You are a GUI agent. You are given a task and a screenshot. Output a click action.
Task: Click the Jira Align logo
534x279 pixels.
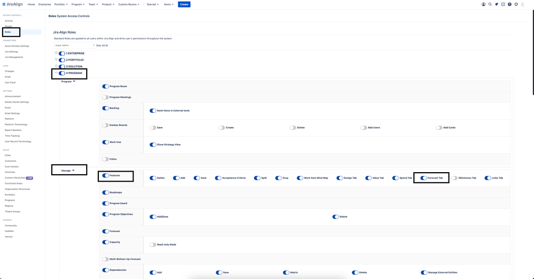pyautogui.click(x=13, y=4)
